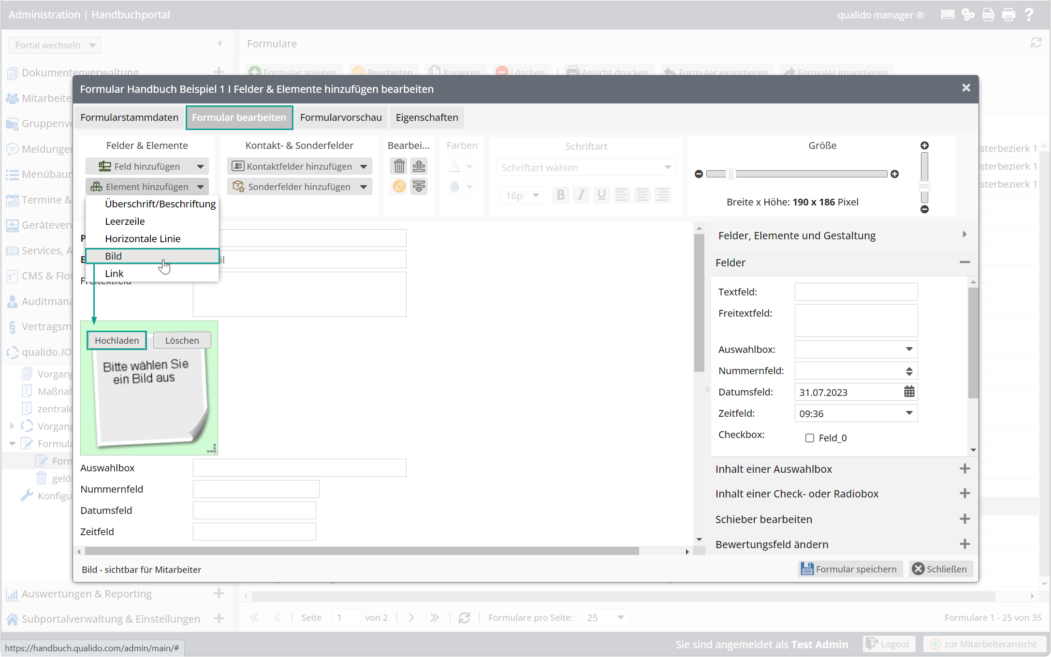Jump to last page double arrow
Screen dimensions: 1051x657
pos(434,618)
